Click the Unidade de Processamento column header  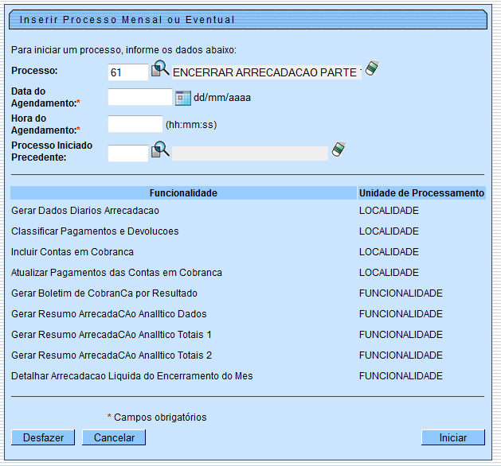tap(421, 193)
